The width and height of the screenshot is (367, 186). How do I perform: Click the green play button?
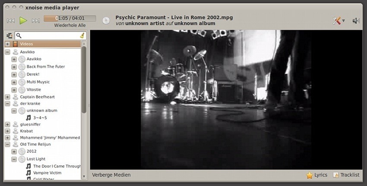click(x=23, y=21)
